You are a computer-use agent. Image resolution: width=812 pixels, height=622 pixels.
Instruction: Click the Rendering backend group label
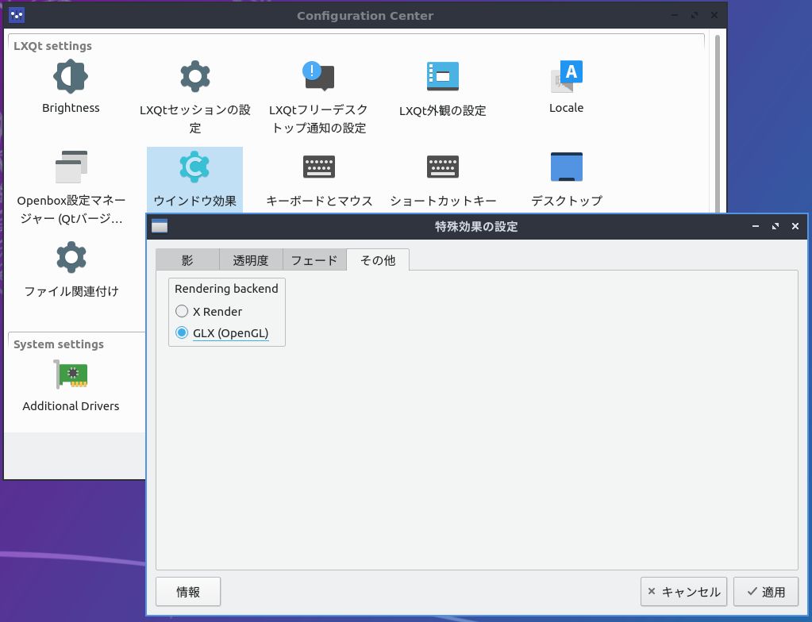coord(226,289)
